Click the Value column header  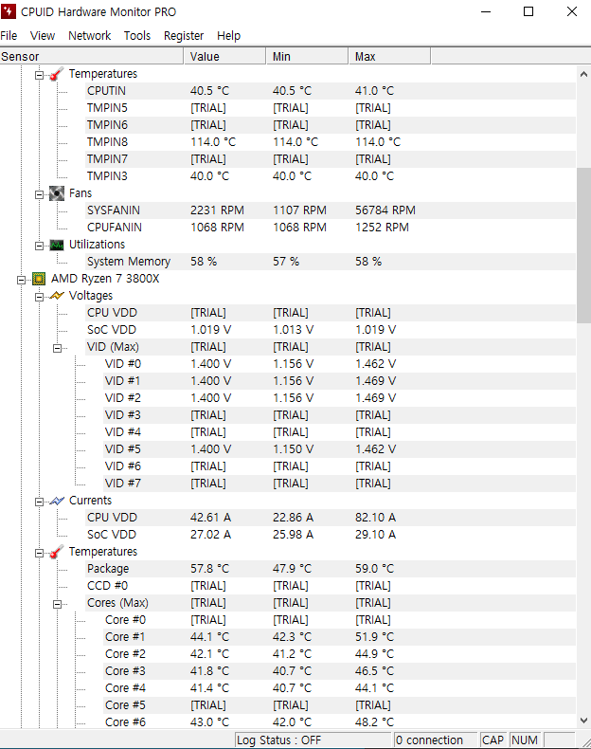pyautogui.click(x=224, y=57)
